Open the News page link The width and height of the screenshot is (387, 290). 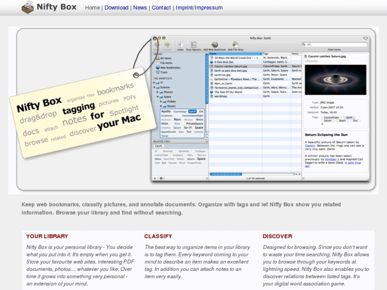140,7
